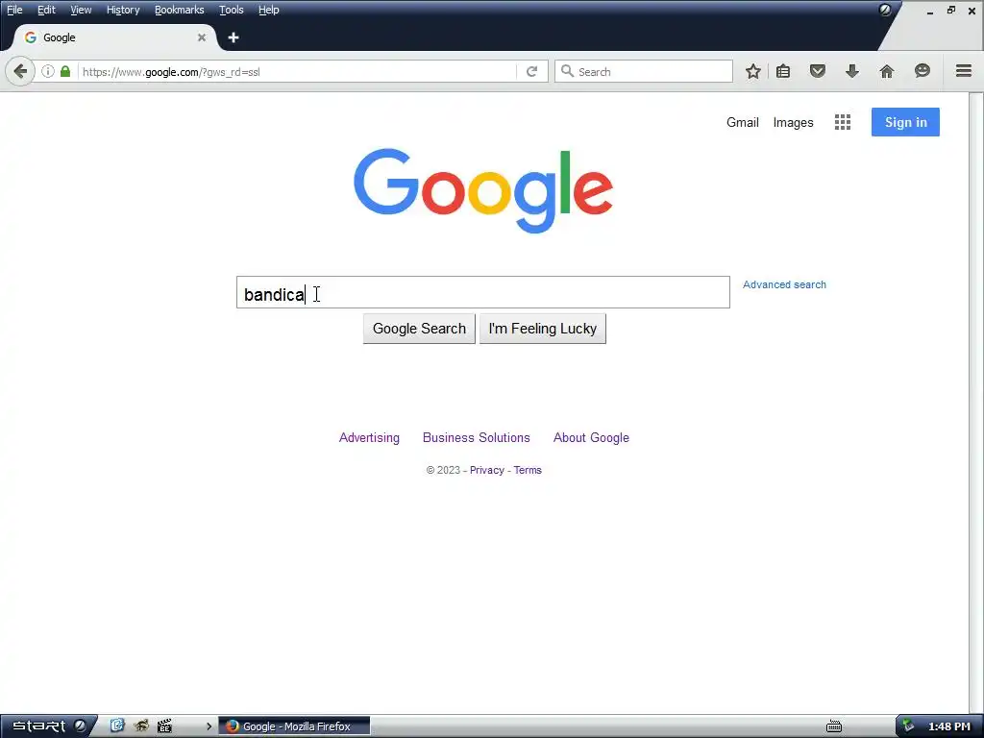
Task: Open a new tab with plus button
Action: pyautogui.click(x=234, y=37)
